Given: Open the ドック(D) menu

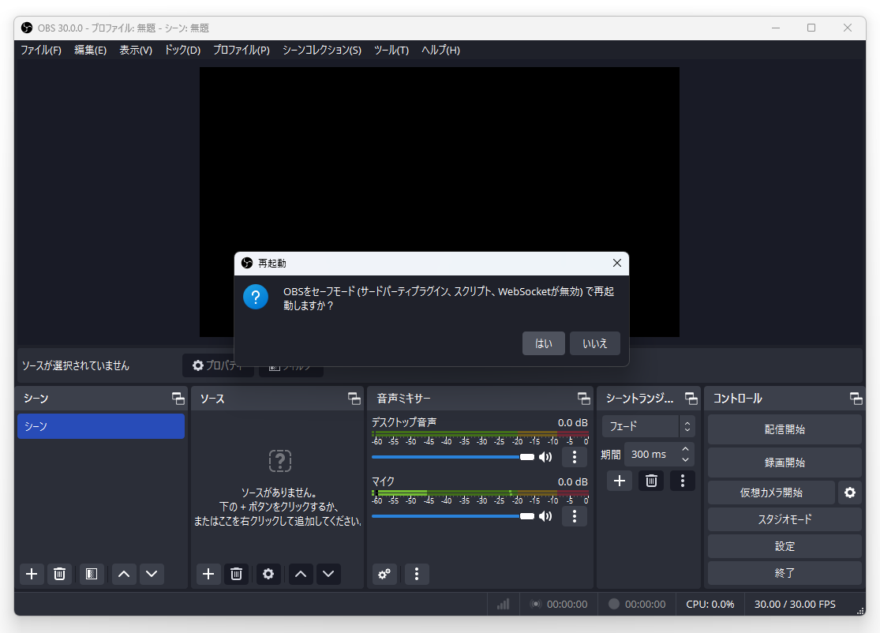Looking at the screenshot, I should tap(182, 50).
